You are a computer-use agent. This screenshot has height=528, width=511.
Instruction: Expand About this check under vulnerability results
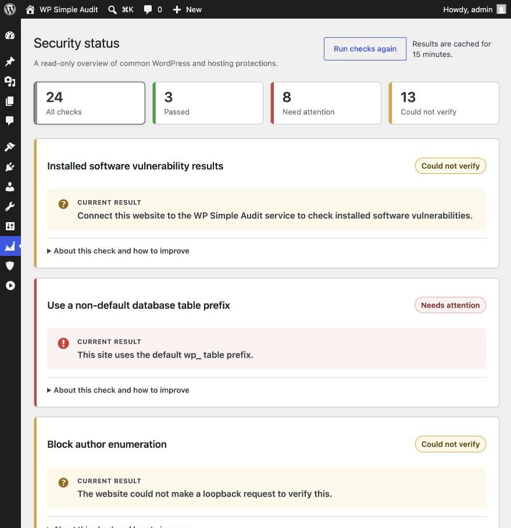click(118, 251)
